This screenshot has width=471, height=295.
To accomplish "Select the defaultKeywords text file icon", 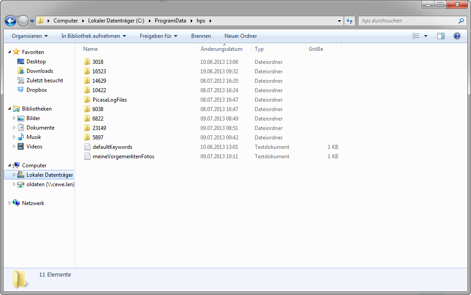I will tap(87, 147).
